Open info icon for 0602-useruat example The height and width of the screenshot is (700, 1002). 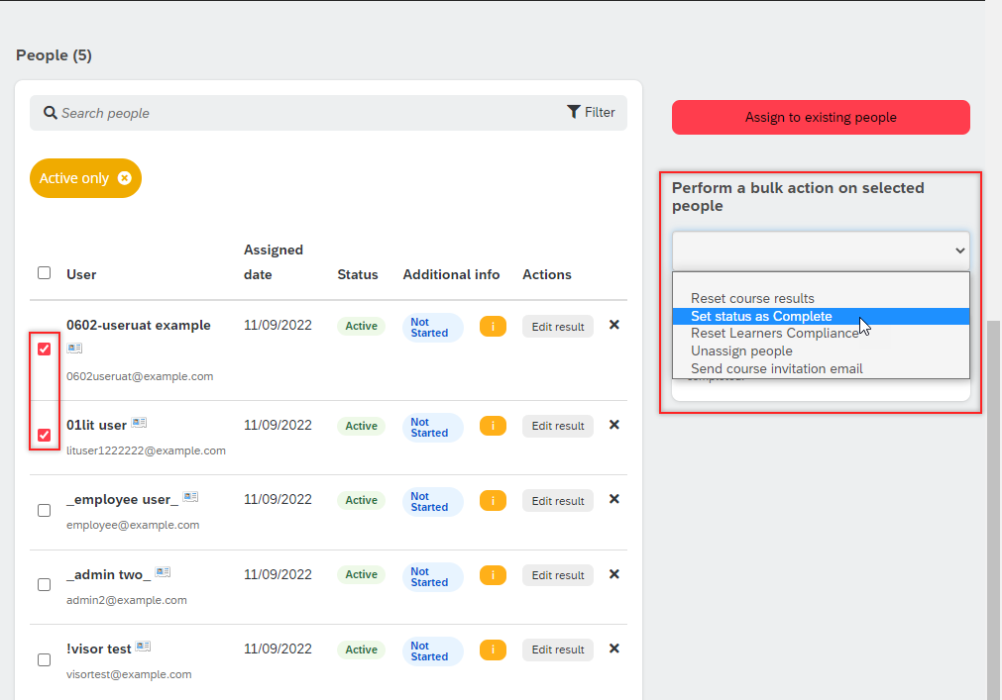[493, 326]
